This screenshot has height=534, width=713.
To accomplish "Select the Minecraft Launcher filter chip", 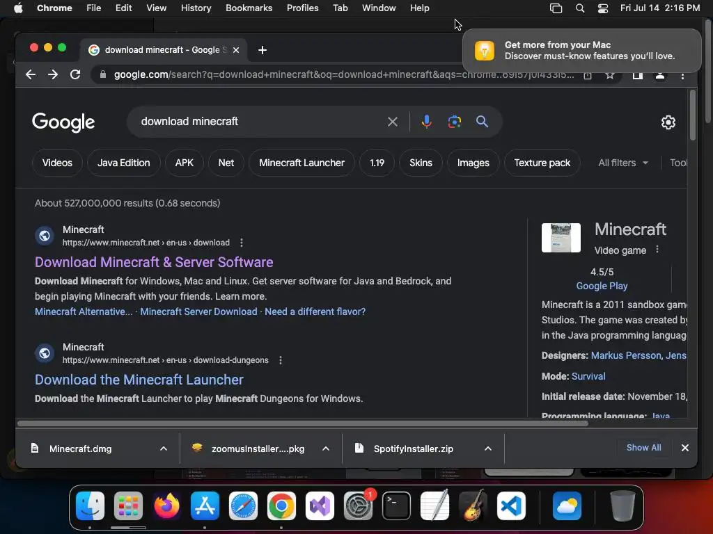I will pyautogui.click(x=302, y=163).
